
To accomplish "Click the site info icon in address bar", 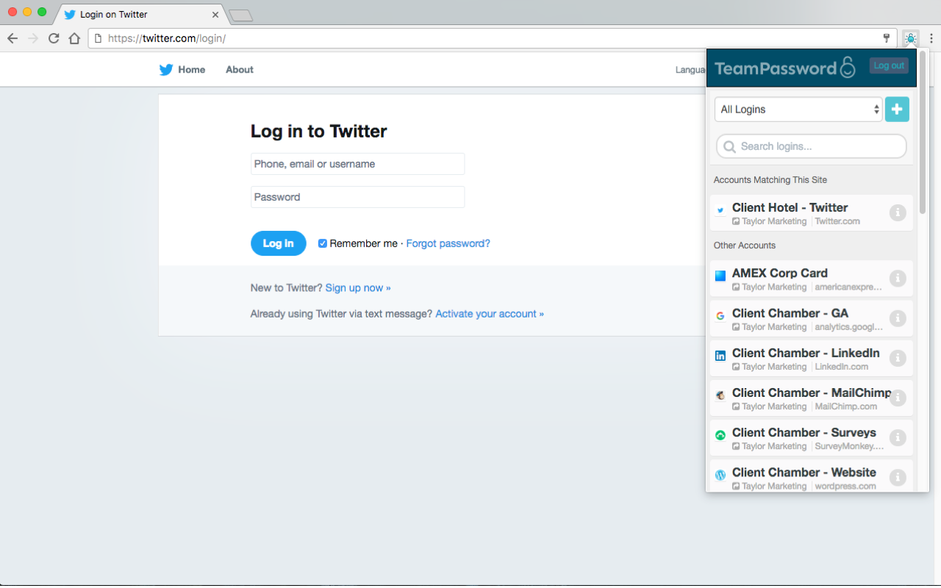I will pos(98,38).
